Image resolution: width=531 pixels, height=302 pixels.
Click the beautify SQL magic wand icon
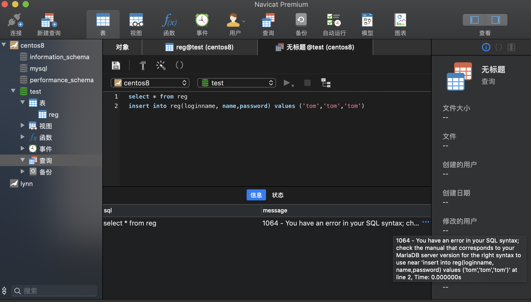point(161,65)
